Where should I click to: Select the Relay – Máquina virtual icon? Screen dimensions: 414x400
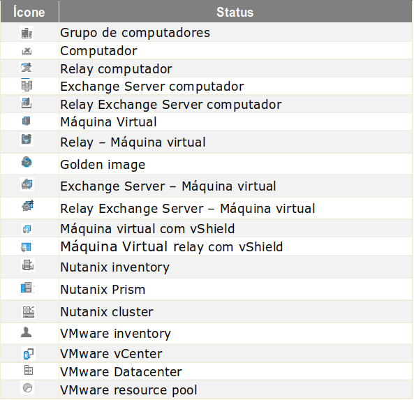pos(27,140)
